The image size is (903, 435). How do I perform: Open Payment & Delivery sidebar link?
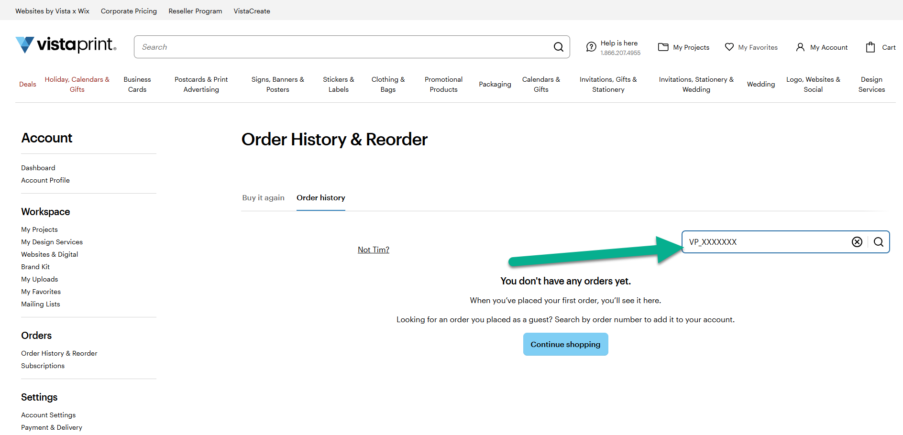(52, 427)
